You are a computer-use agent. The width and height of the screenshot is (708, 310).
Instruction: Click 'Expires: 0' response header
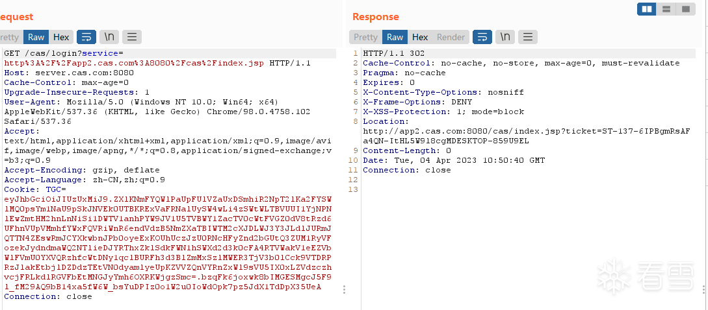pos(389,82)
